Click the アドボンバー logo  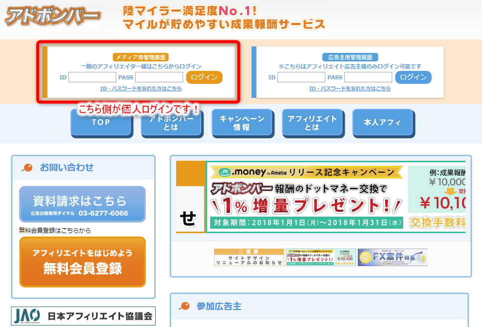tap(53, 15)
